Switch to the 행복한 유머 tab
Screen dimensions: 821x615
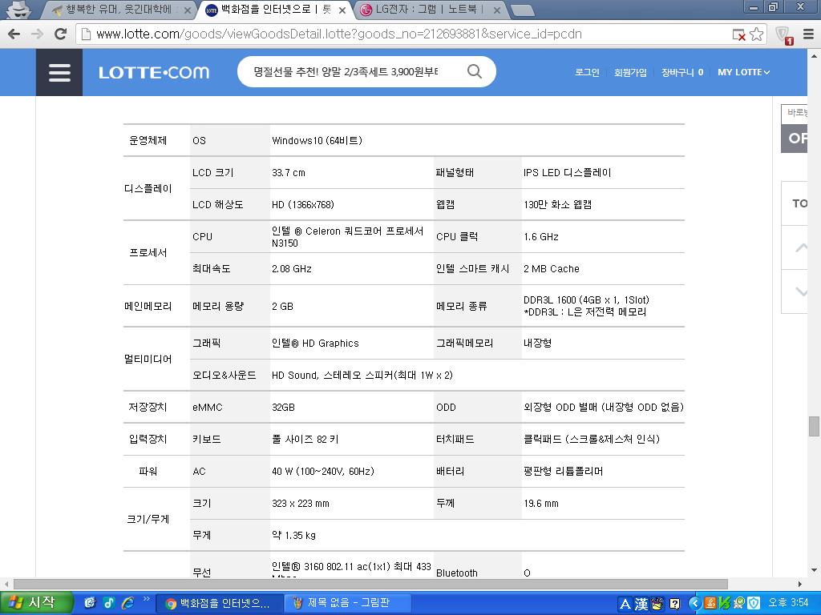point(120,10)
